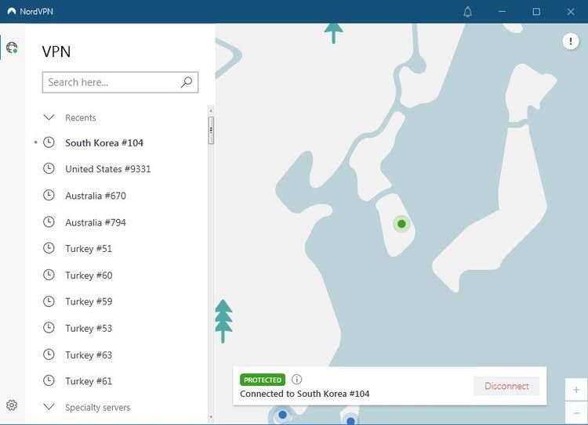The height and width of the screenshot is (425, 588).
Task: Minimize the NordVPN window
Action: [502, 12]
